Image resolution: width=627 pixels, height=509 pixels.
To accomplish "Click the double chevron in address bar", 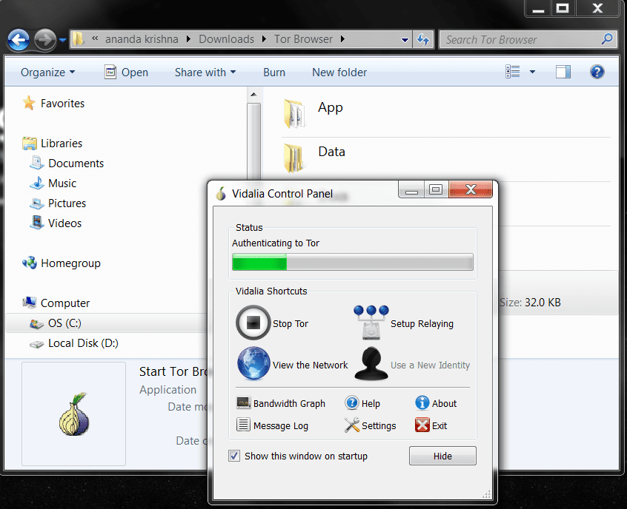I will [95, 38].
